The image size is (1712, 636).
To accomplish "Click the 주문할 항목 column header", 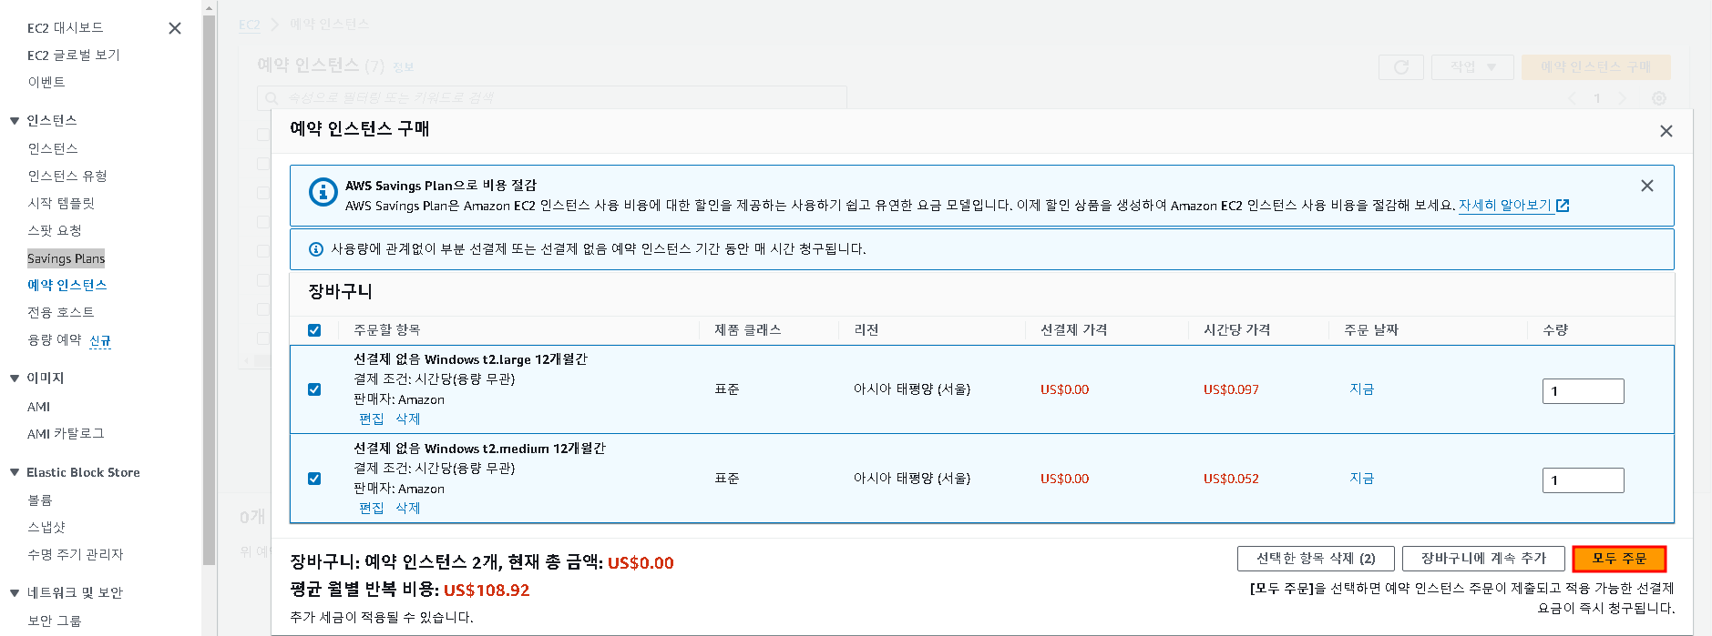I will click(x=387, y=330).
